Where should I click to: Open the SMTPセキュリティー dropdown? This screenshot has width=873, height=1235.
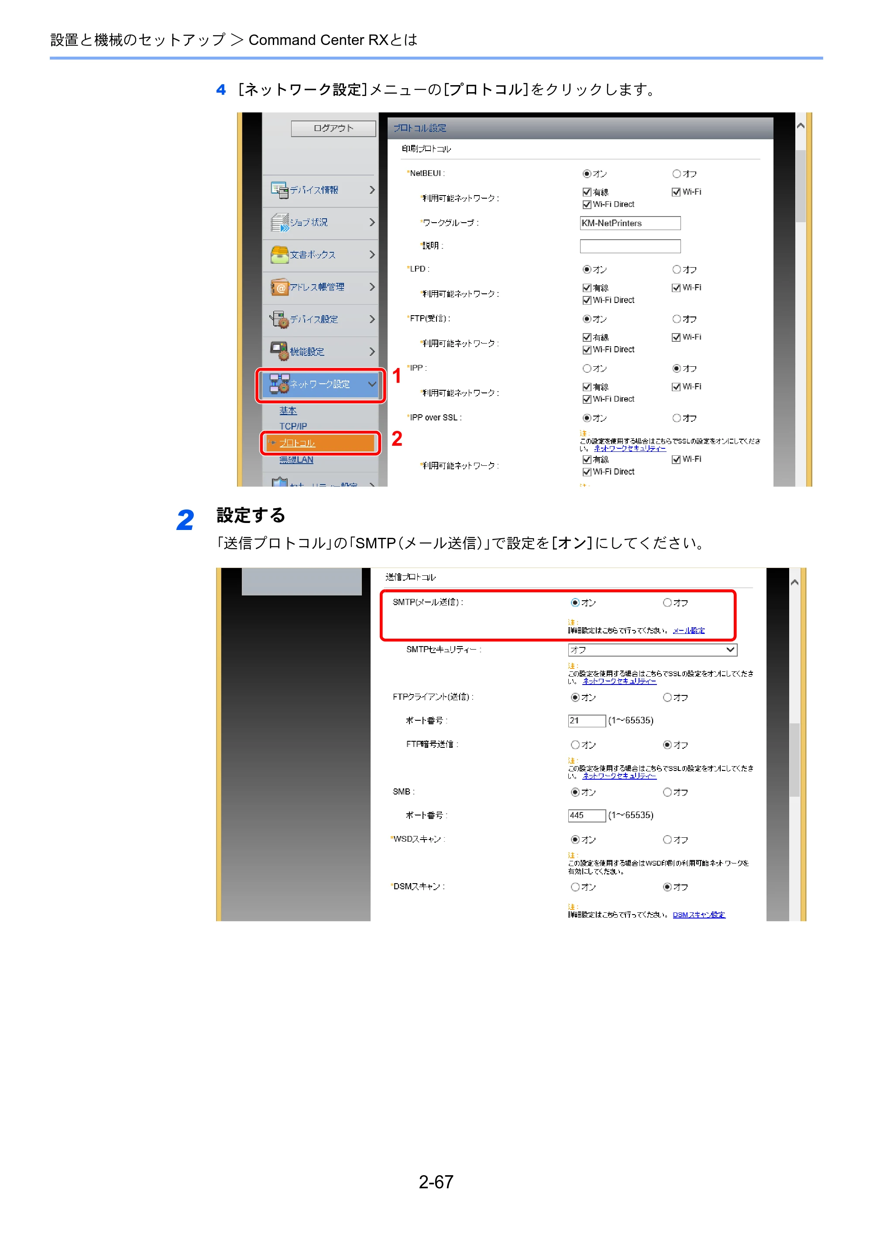pos(652,650)
